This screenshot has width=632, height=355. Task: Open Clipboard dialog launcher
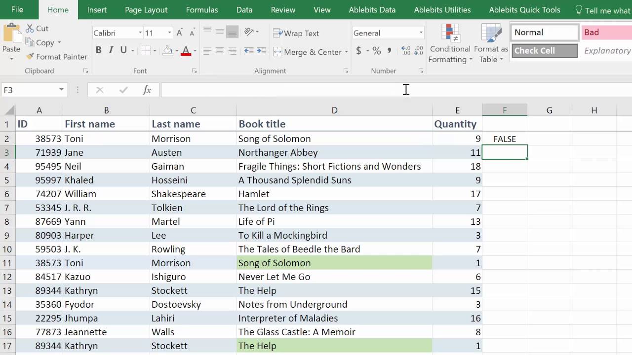(85, 71)
